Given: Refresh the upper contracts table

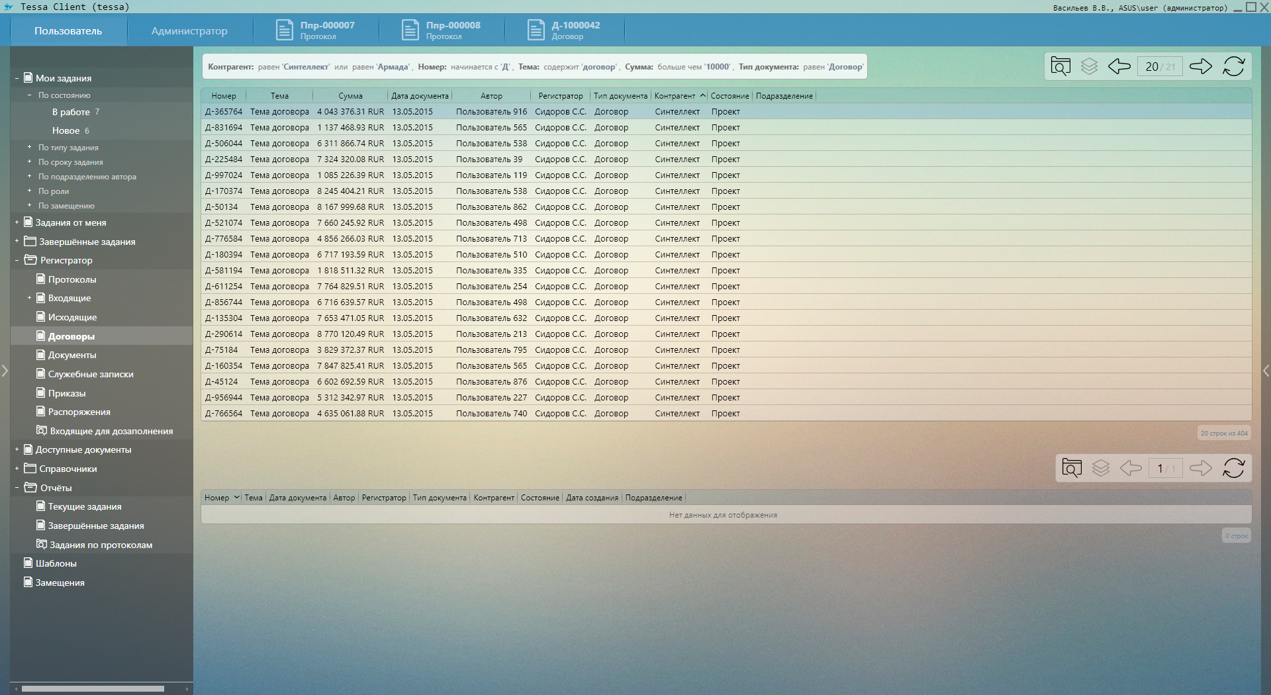Looking at the screenshot, I should point(1234,66).
